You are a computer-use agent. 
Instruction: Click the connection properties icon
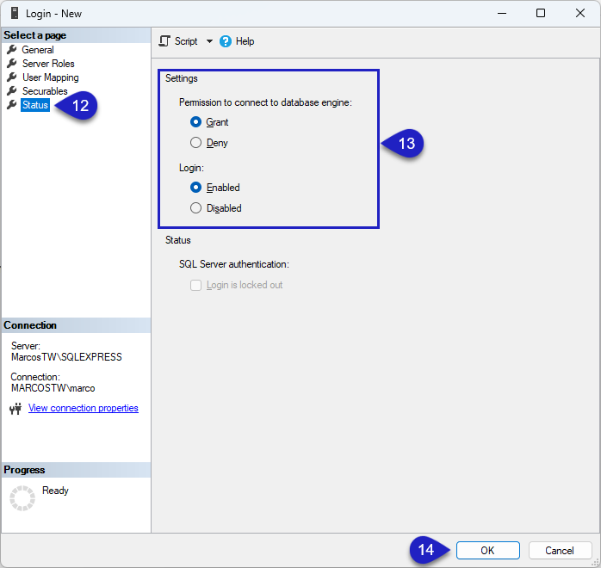[15, 409]
